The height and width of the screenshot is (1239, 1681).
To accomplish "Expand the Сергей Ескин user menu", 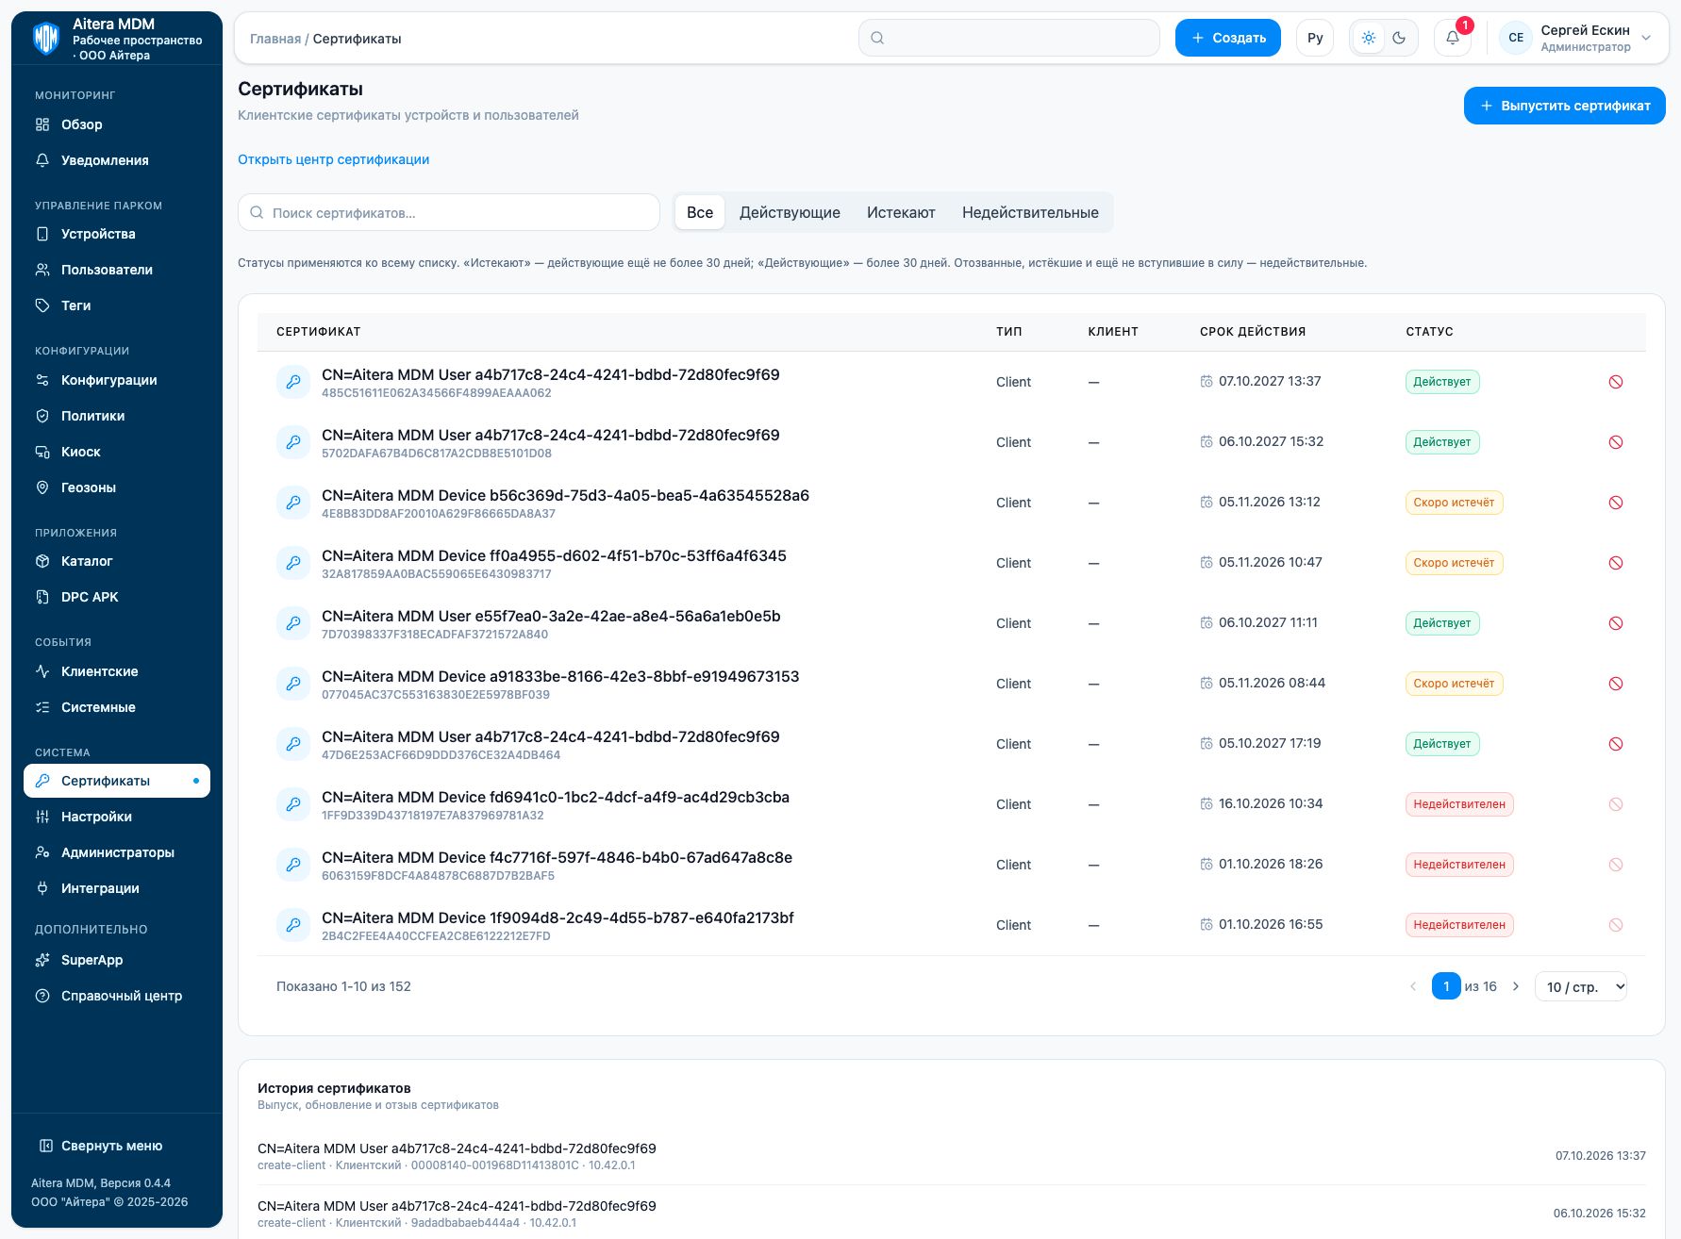I will coord(1575,38).
